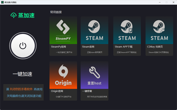Click the round power button to start acceleration

click(x=23, y=46)
